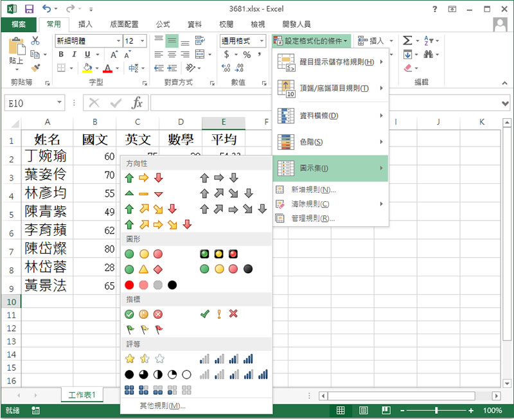The image size is (514, 419).
Task: Click the vertical scrollbar down arrow
Action: point(507,383)
